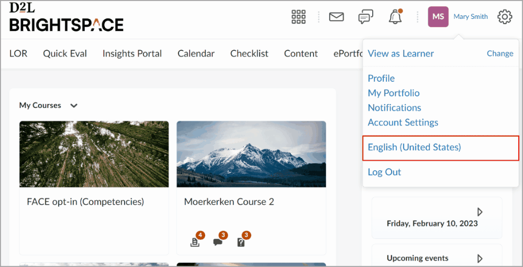The width and height of the screenshot is (523, 267).
Task: Click the Change link beside View as Learner
Action: pos(500,53)
